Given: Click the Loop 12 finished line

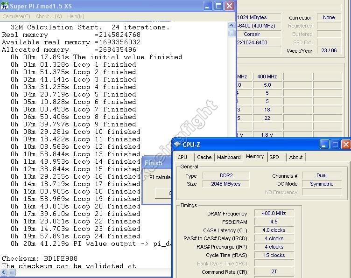Looking at the screenshot, I should 76,147.
